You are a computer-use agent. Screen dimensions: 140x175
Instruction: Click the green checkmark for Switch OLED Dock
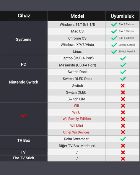tap(123, 79)
